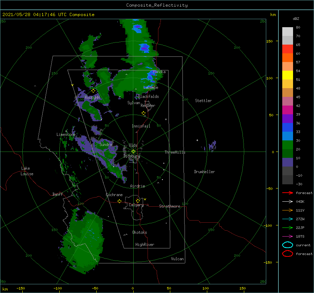The height and width of the screenshot is (293, 314).
Task: Click the Composite_Reflectivity title text
Action: point(157,5)
